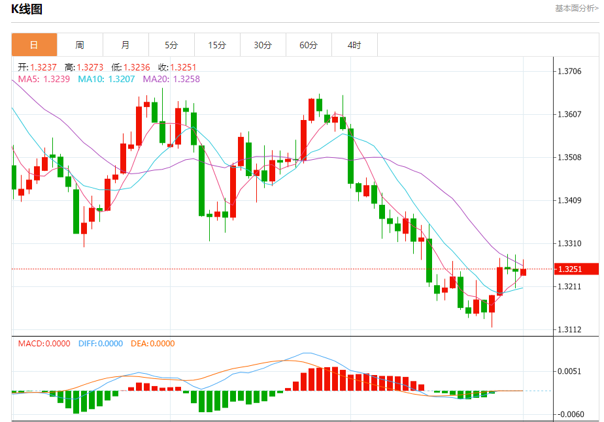Open the 基本面分析> link
Screen dimensions: 604x422
coord(577,8)
